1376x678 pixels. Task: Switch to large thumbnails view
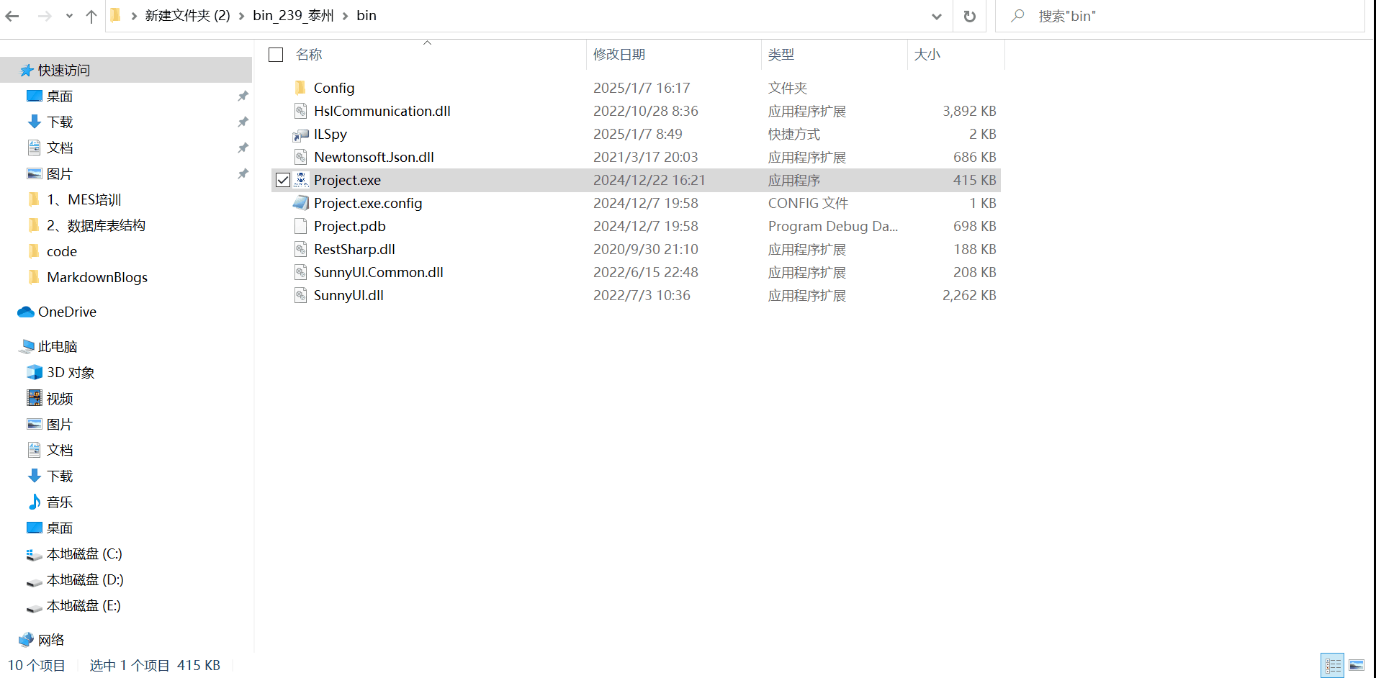pyautogui.click(x=1357, y=665)
